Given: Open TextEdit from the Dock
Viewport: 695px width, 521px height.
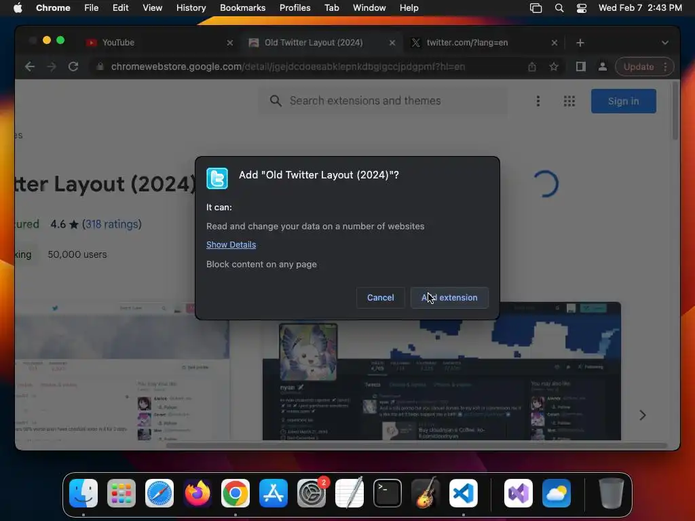Looking at the screenshot, I should coord(350,493).
